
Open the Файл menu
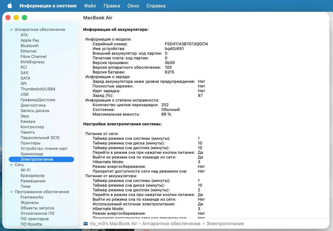point(90,6)
